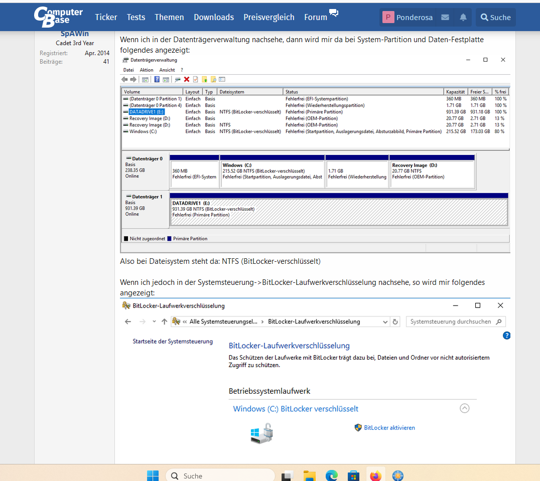Viewport: 540px width, 481px height.
Task: Open the Windows Start menu
Action: [153, 475]
